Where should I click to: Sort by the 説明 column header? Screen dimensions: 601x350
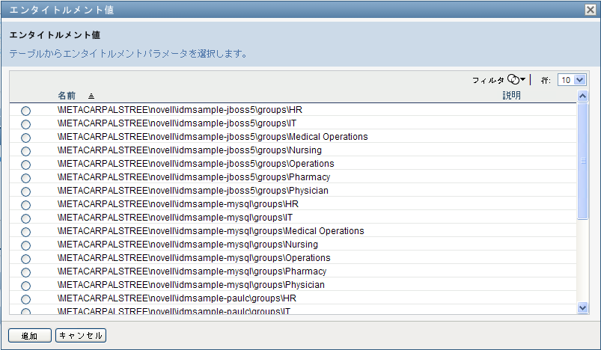(x=511, y=96)
